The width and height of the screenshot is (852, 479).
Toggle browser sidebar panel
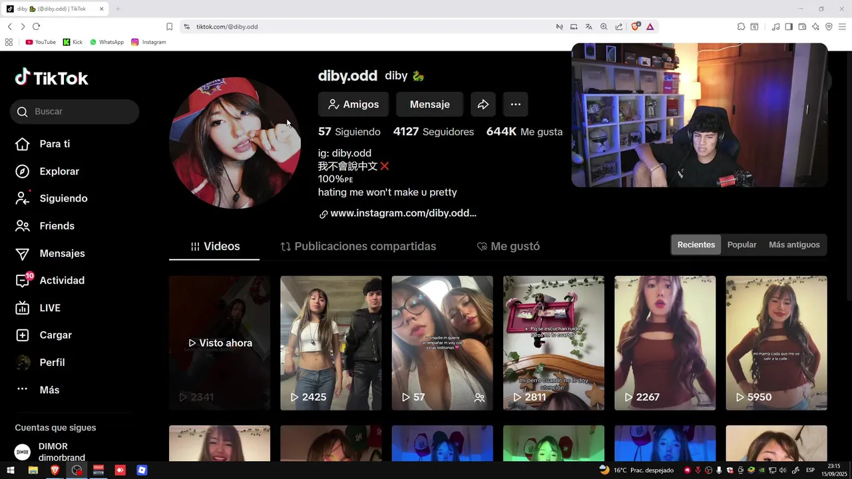(x=789, y=27)
